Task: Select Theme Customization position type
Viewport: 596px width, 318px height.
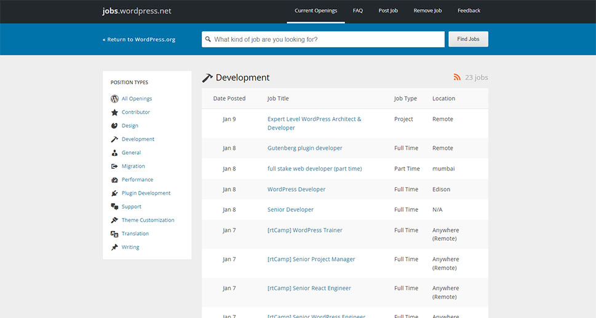Action: 148,220
